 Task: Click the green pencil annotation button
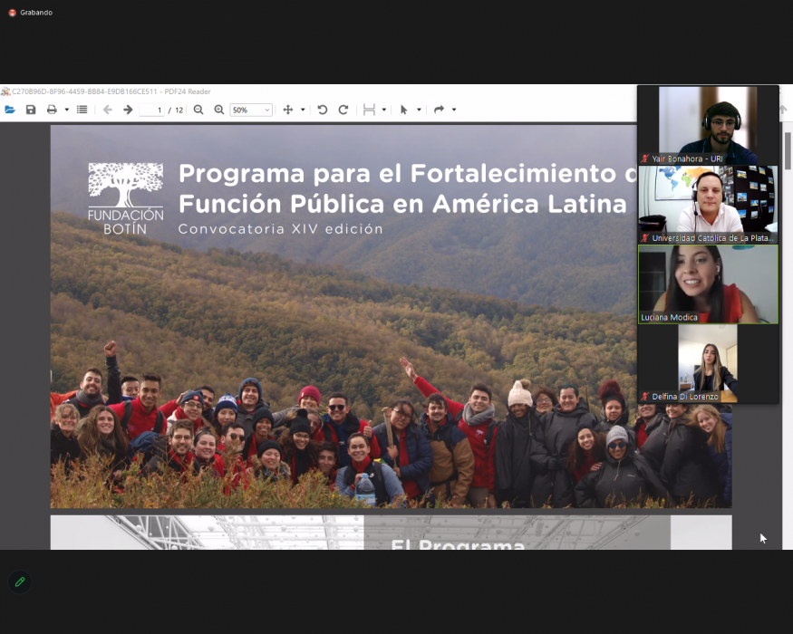tap(19, 581)
